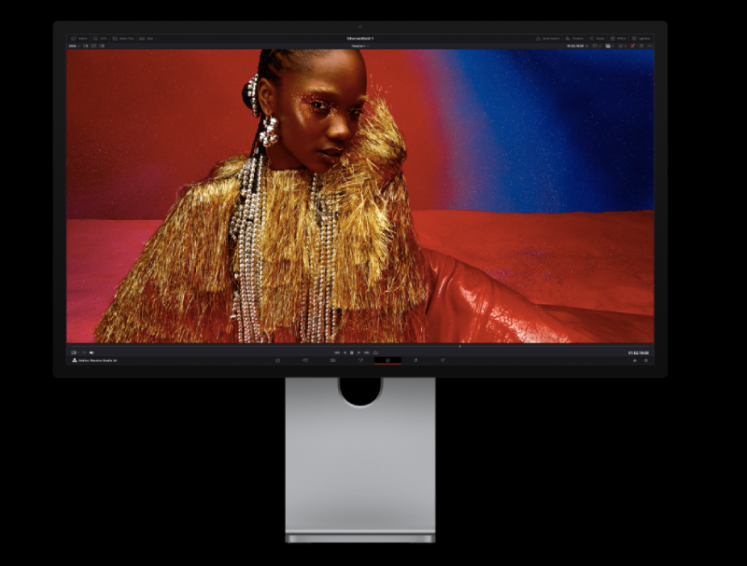The image size is (747, 566).
Task: Switch to the Lightbox view
Action: [x=641, y=38]
